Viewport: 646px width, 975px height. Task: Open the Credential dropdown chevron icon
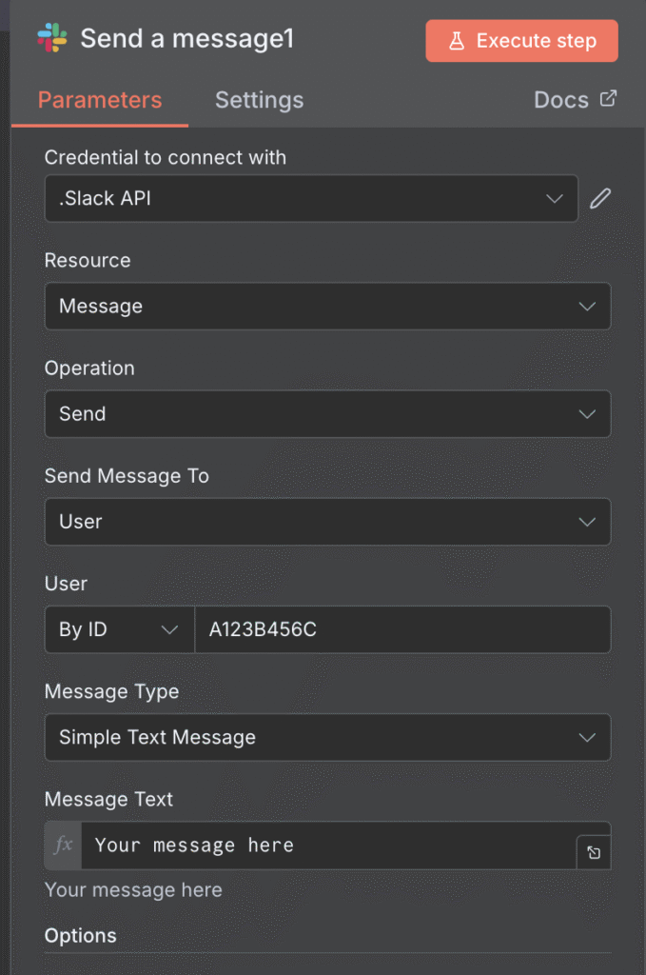556,198
